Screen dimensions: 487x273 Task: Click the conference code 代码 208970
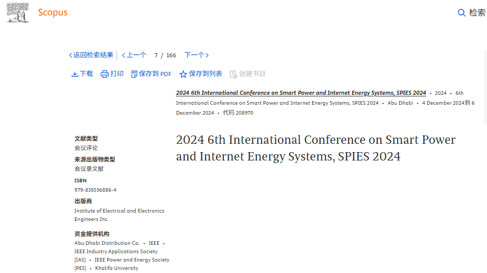[238, 113]
